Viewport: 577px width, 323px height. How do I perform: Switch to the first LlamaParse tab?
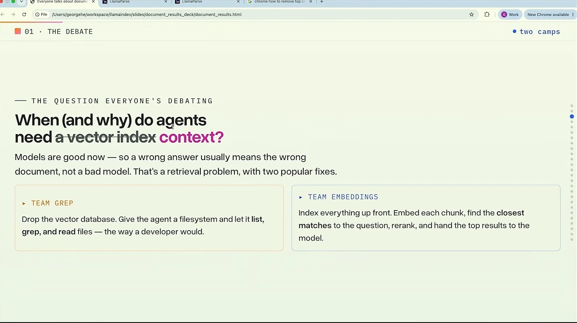[134, 2]
